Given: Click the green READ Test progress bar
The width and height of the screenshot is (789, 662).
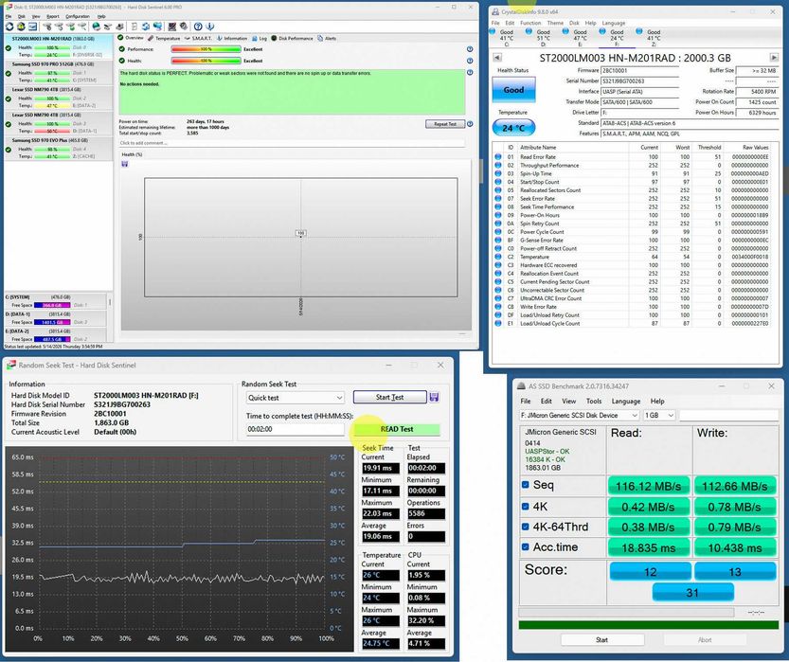Looking at the screenshot, I should (397, 429).
